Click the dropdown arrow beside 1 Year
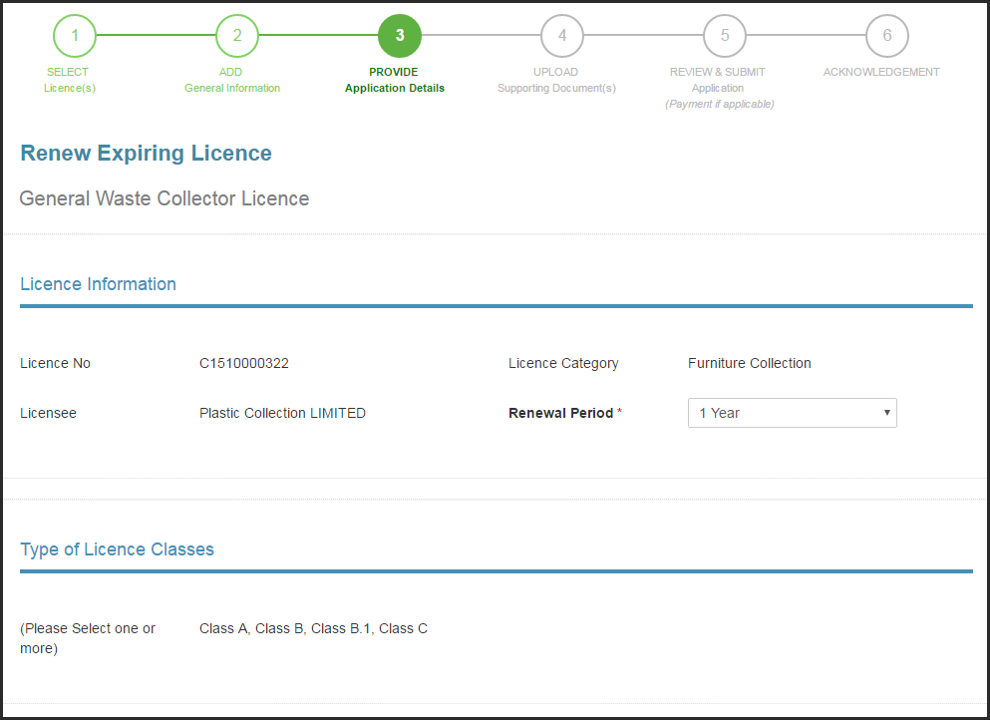Image resolution: width=990 pixels, height=720 pixels. 887,413
